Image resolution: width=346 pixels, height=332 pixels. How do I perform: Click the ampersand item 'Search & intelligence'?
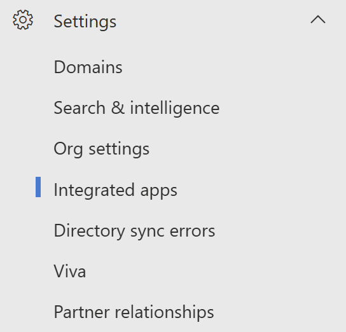click(x=137, y=108)
